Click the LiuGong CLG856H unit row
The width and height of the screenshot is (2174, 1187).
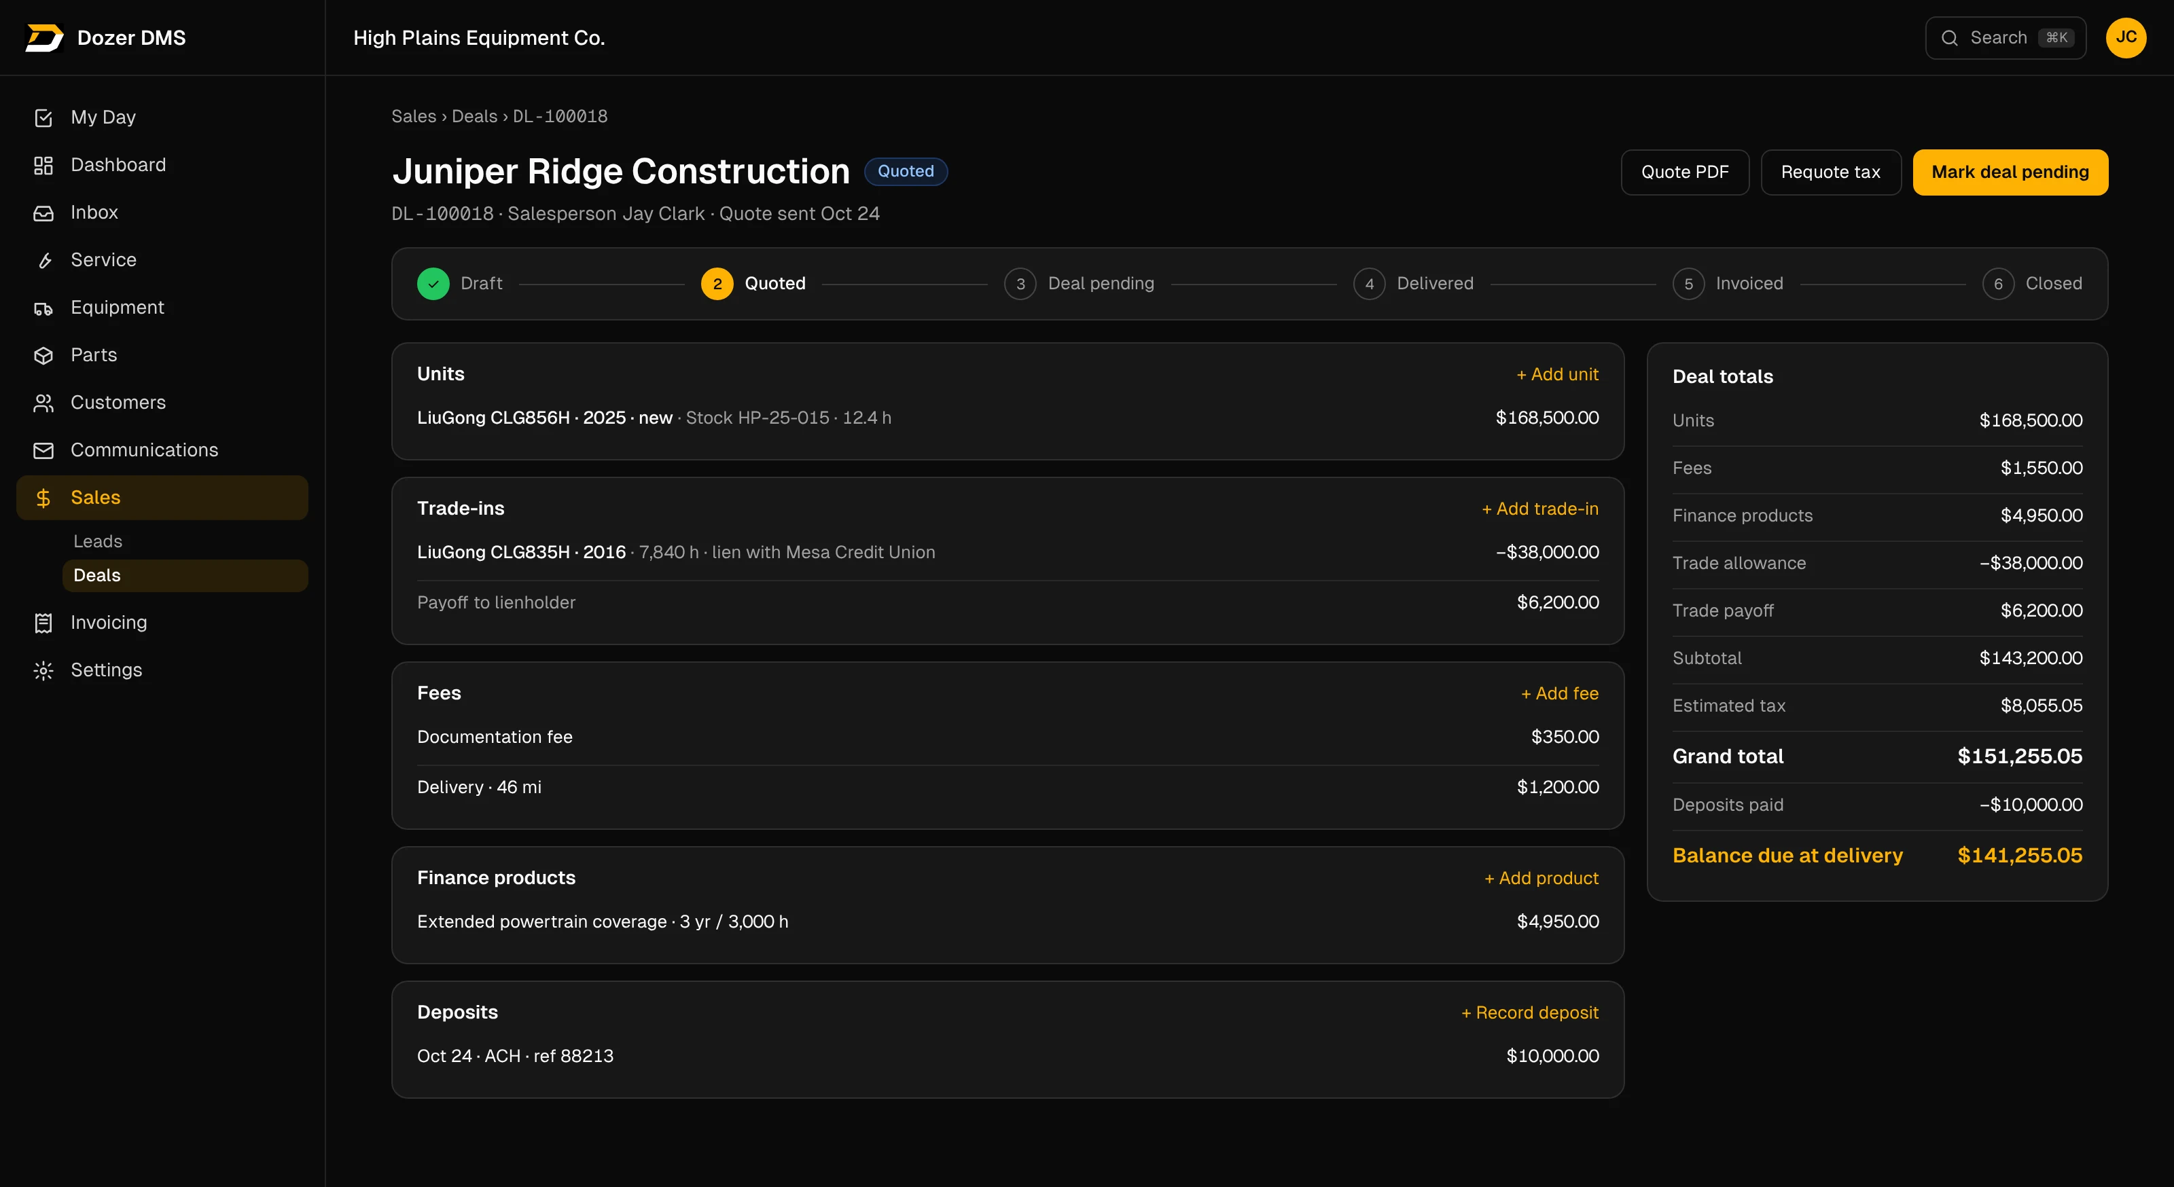click(x=1008, y=418)
